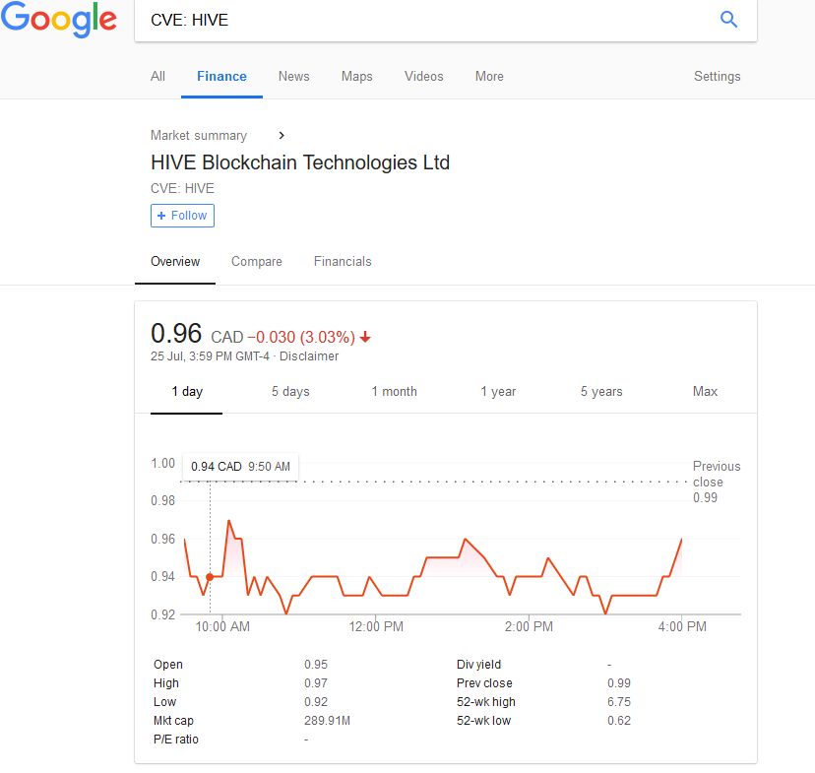The width and height of the screenshot is (815, 773).
Task: Click the 52-wk high value 6.75
Action: pos(618,702)
